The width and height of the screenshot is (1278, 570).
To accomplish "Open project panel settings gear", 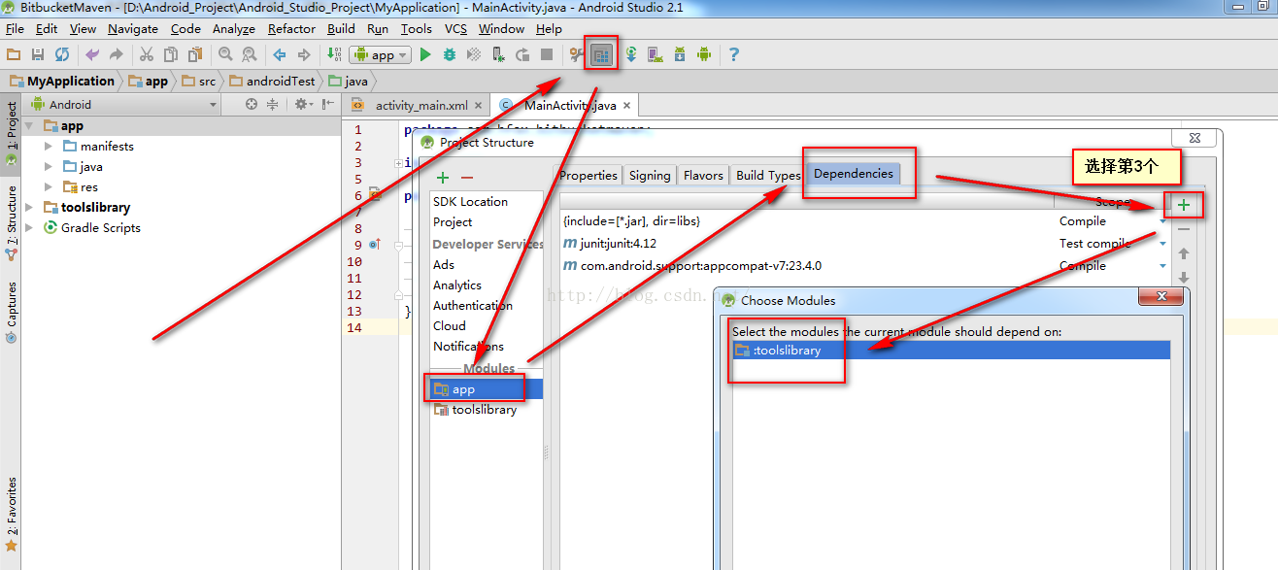I will (x=301, y=104).
